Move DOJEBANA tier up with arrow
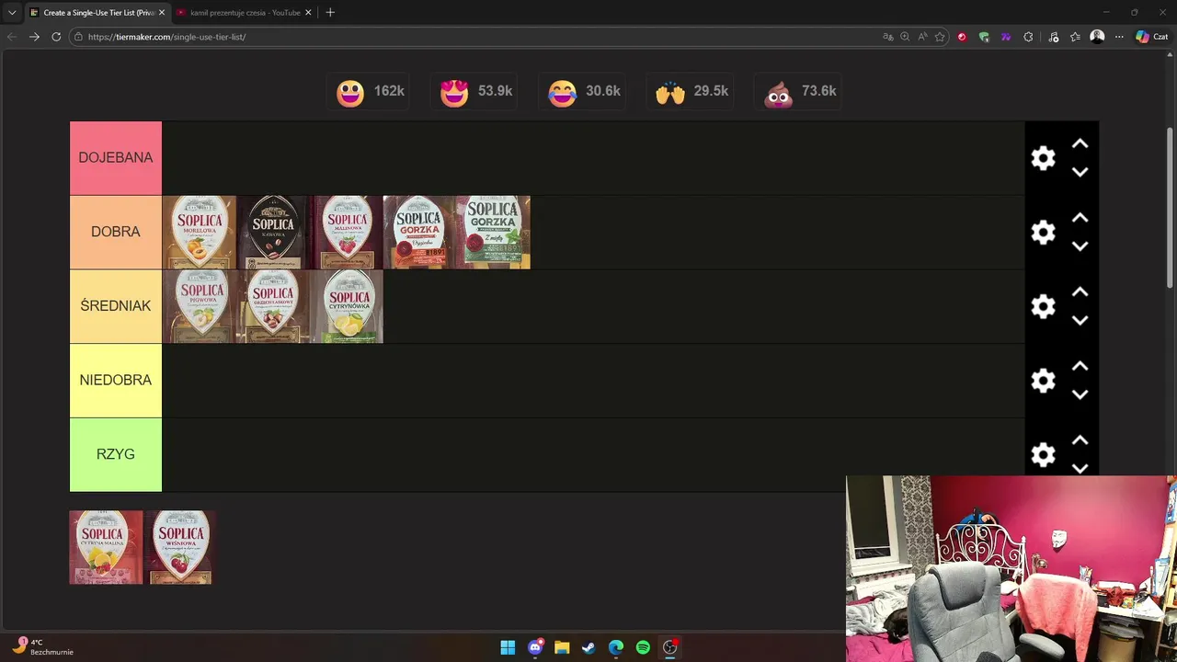 click(x=1080, y=144)
